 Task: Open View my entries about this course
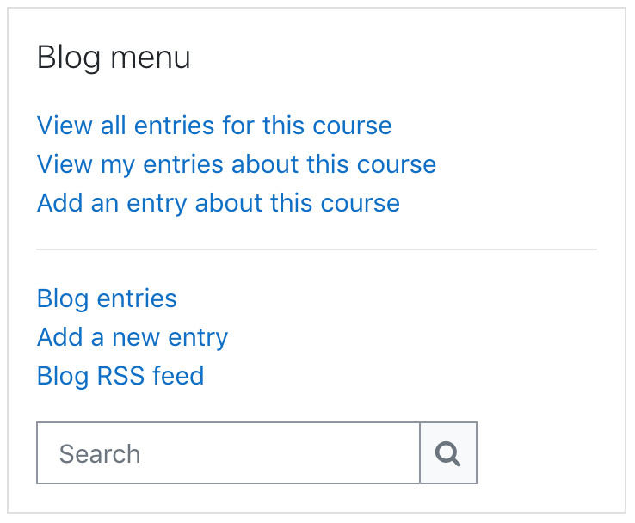pos(236,164)
